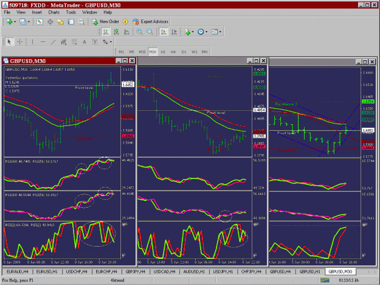Toggle the Data Window crosshair-target icon
The height and width of the screenshot is (285, 380).
[50, 22]
